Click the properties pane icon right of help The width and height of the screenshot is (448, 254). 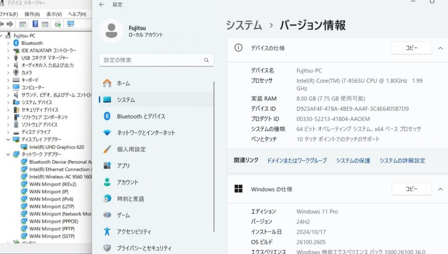pyautogui.click(x=45, y=24)
